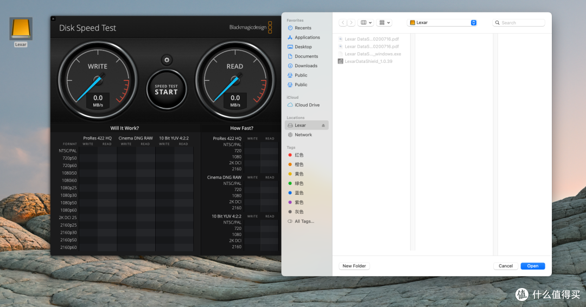Select Downloads in the sidebar

pos(305,66)
